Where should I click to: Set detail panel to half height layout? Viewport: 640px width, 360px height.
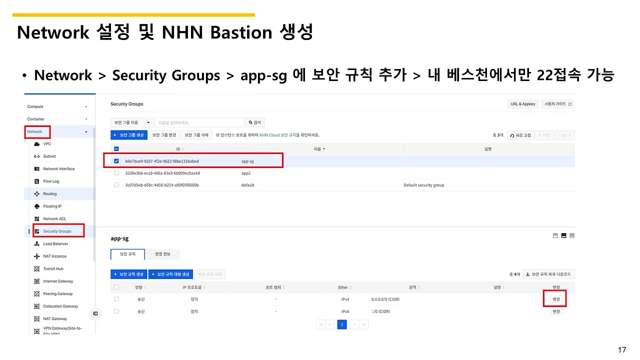563,235
